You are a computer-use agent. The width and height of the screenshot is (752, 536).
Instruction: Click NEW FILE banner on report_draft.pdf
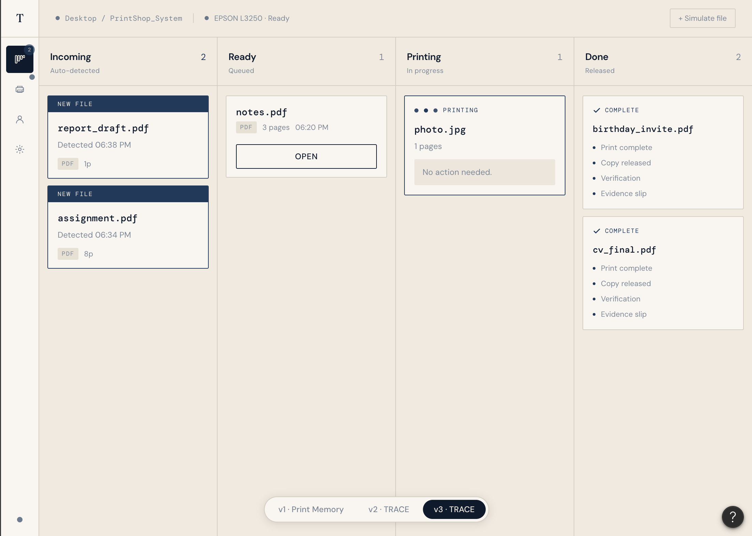pos(128,104)
